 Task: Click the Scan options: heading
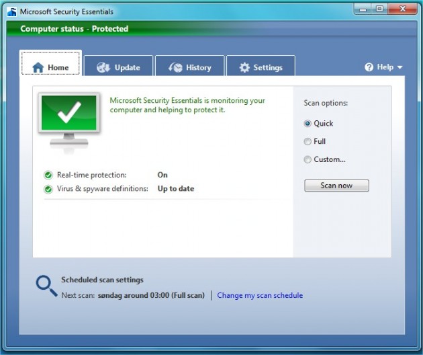[x=326, y=103]
